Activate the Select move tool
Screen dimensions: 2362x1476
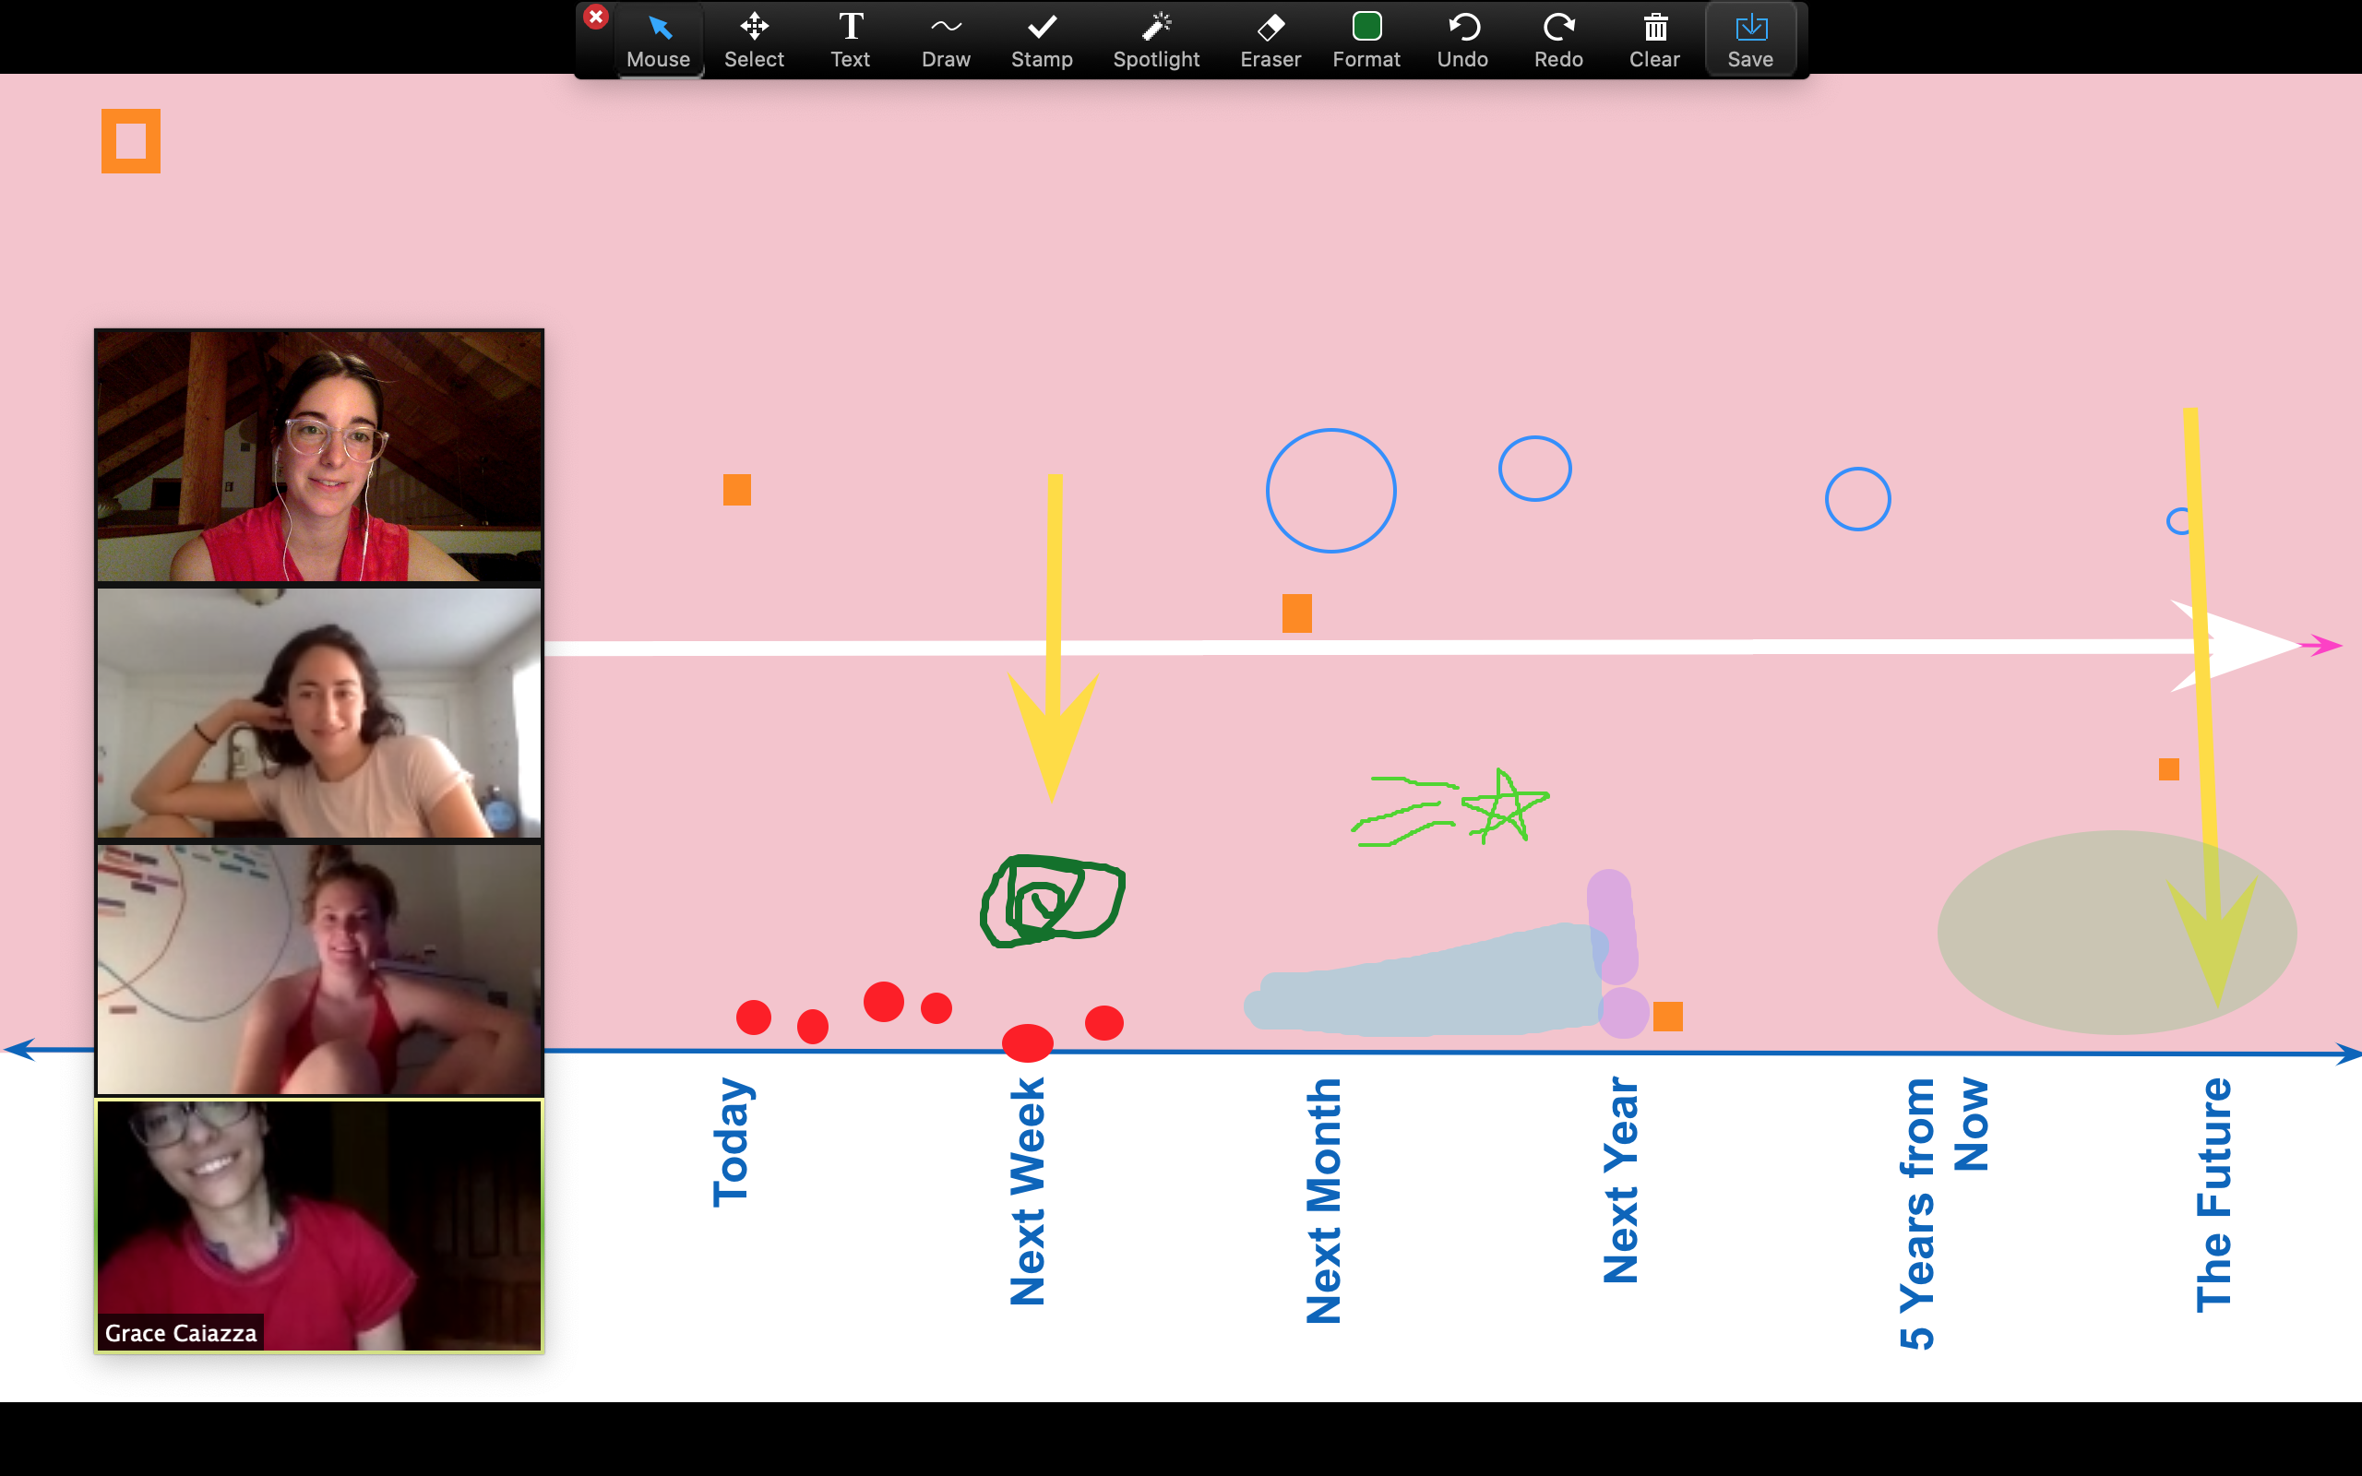pyautogui.click(x=754, y=41)
